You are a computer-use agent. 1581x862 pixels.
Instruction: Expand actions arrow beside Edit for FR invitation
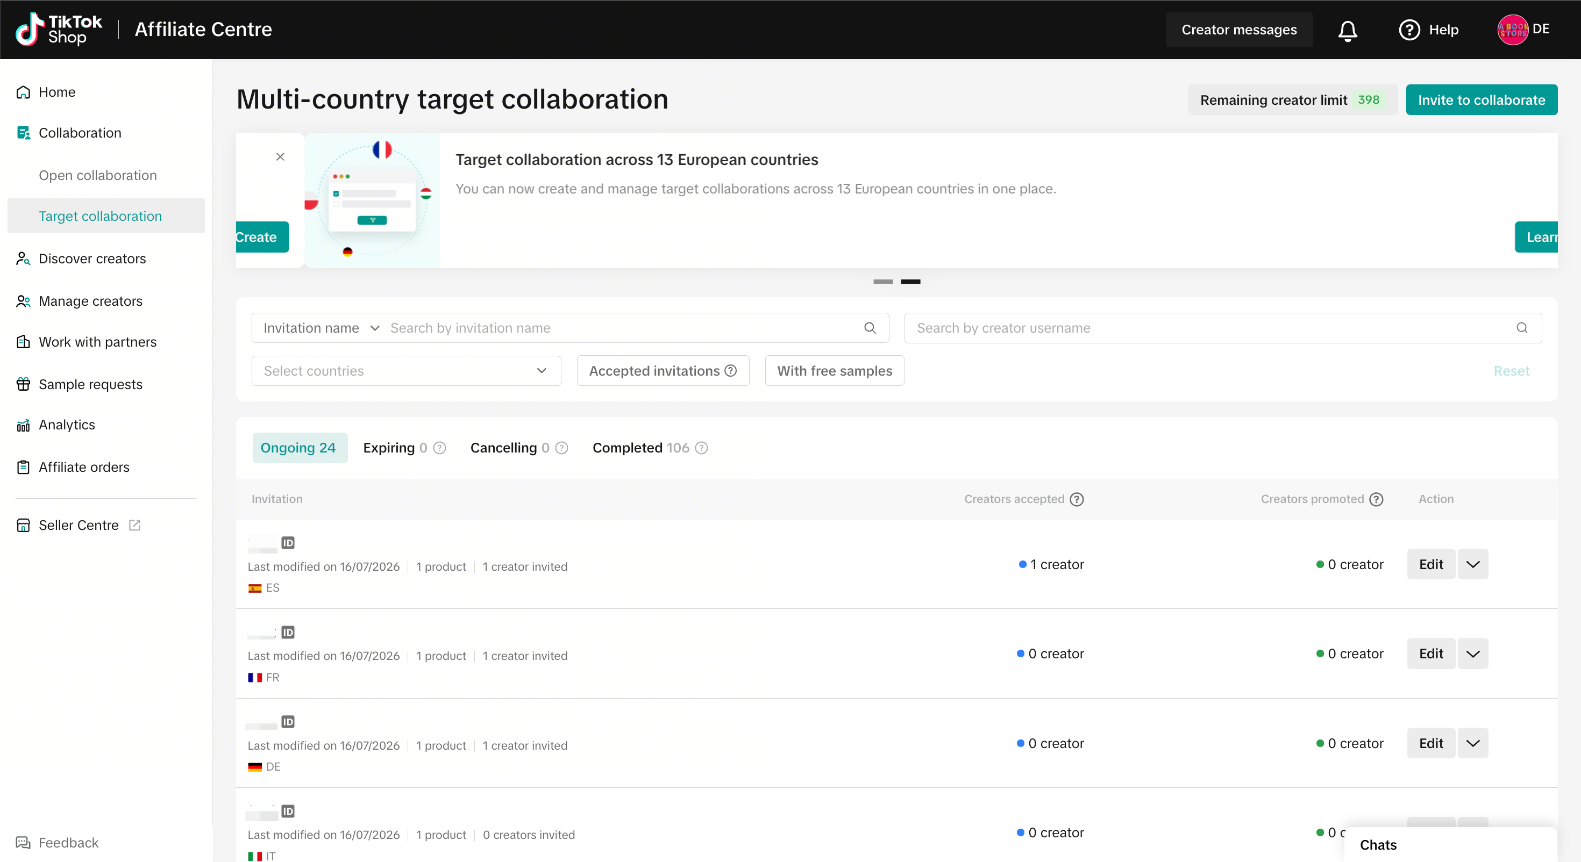coord(1472,654)
